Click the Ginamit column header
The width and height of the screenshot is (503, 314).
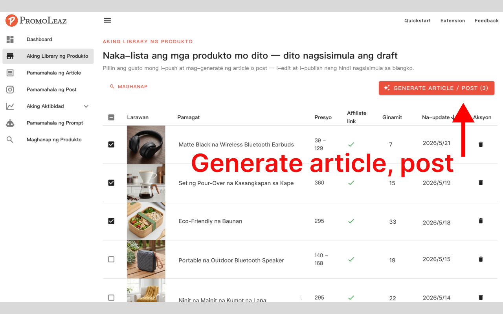(x=392, y=117)
